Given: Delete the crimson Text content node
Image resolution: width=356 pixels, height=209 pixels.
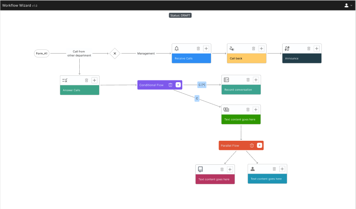Looking at the screenshot, I should click(x=222, y=169).
